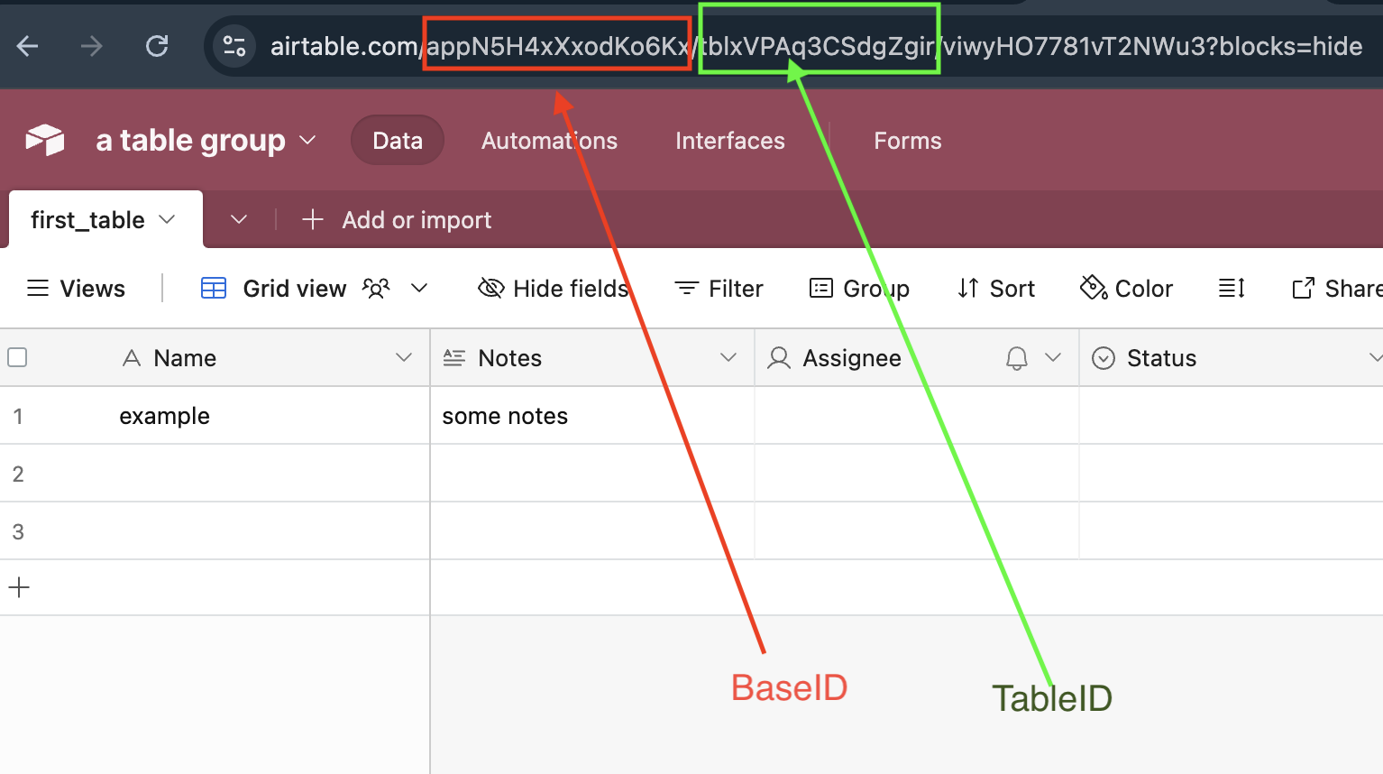Image resolution: width=1383 pixels, height=774 pixels.
Task: Click the browser address bar URL
Action: (x=816, y=46)
